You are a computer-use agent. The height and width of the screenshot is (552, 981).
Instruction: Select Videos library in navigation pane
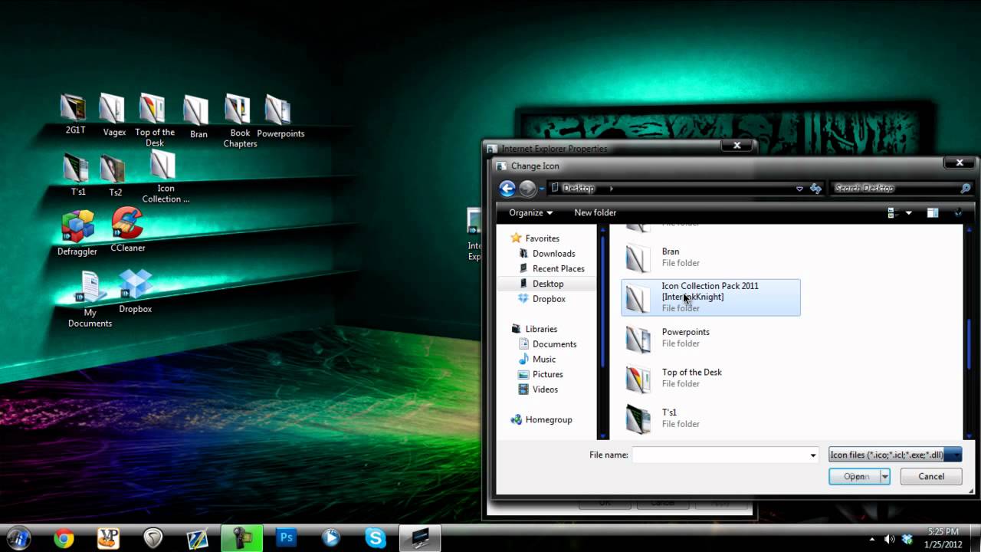545,389
